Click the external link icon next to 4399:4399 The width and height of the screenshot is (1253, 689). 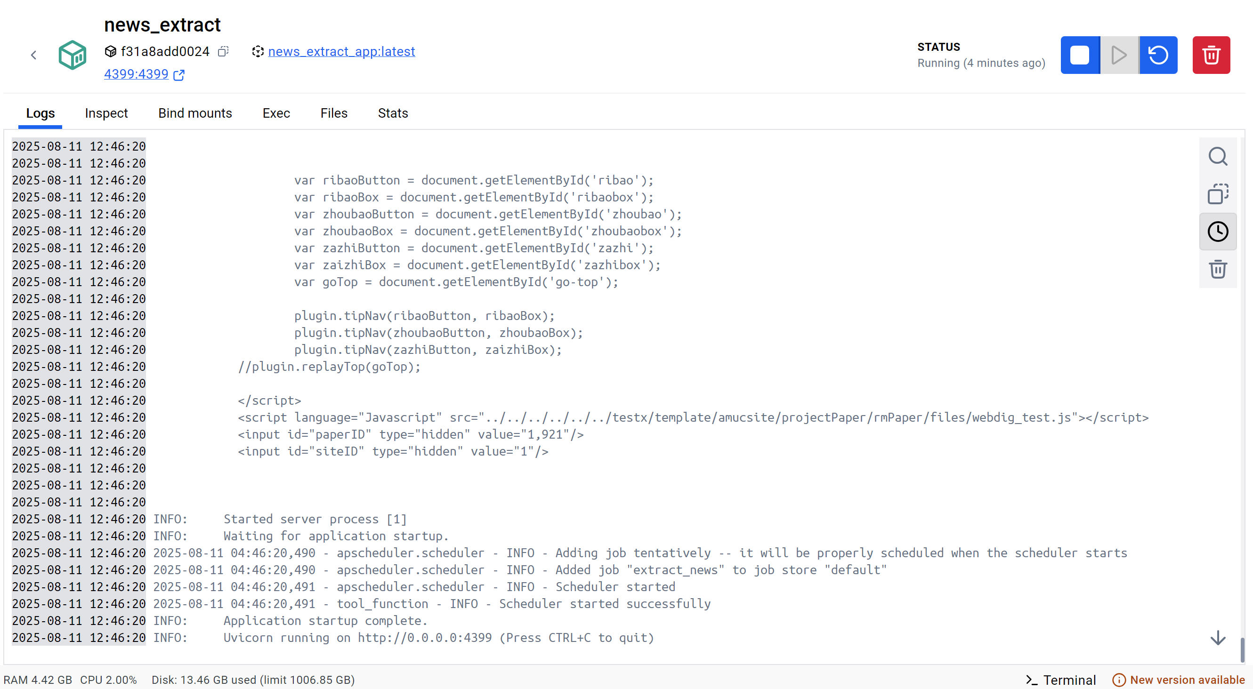coord(179,75)
